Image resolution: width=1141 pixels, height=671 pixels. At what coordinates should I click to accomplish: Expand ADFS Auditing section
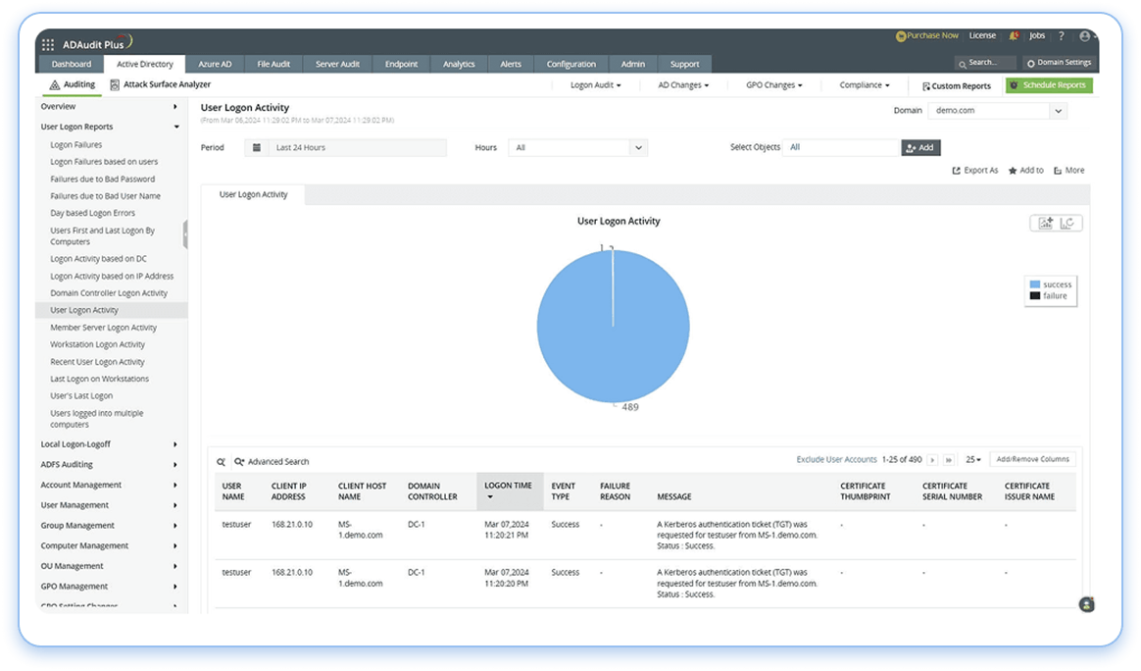pos(175,465)
